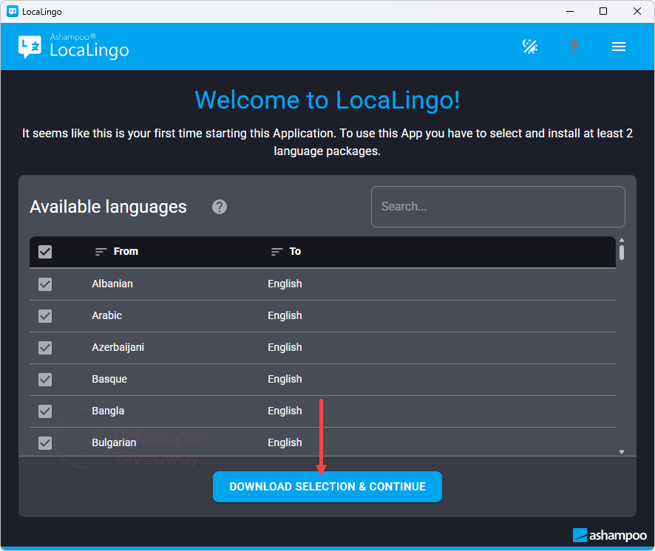655x551 pixels.
Task: Click the language list scrollbar thumb
Action: (x=622, y=253)
